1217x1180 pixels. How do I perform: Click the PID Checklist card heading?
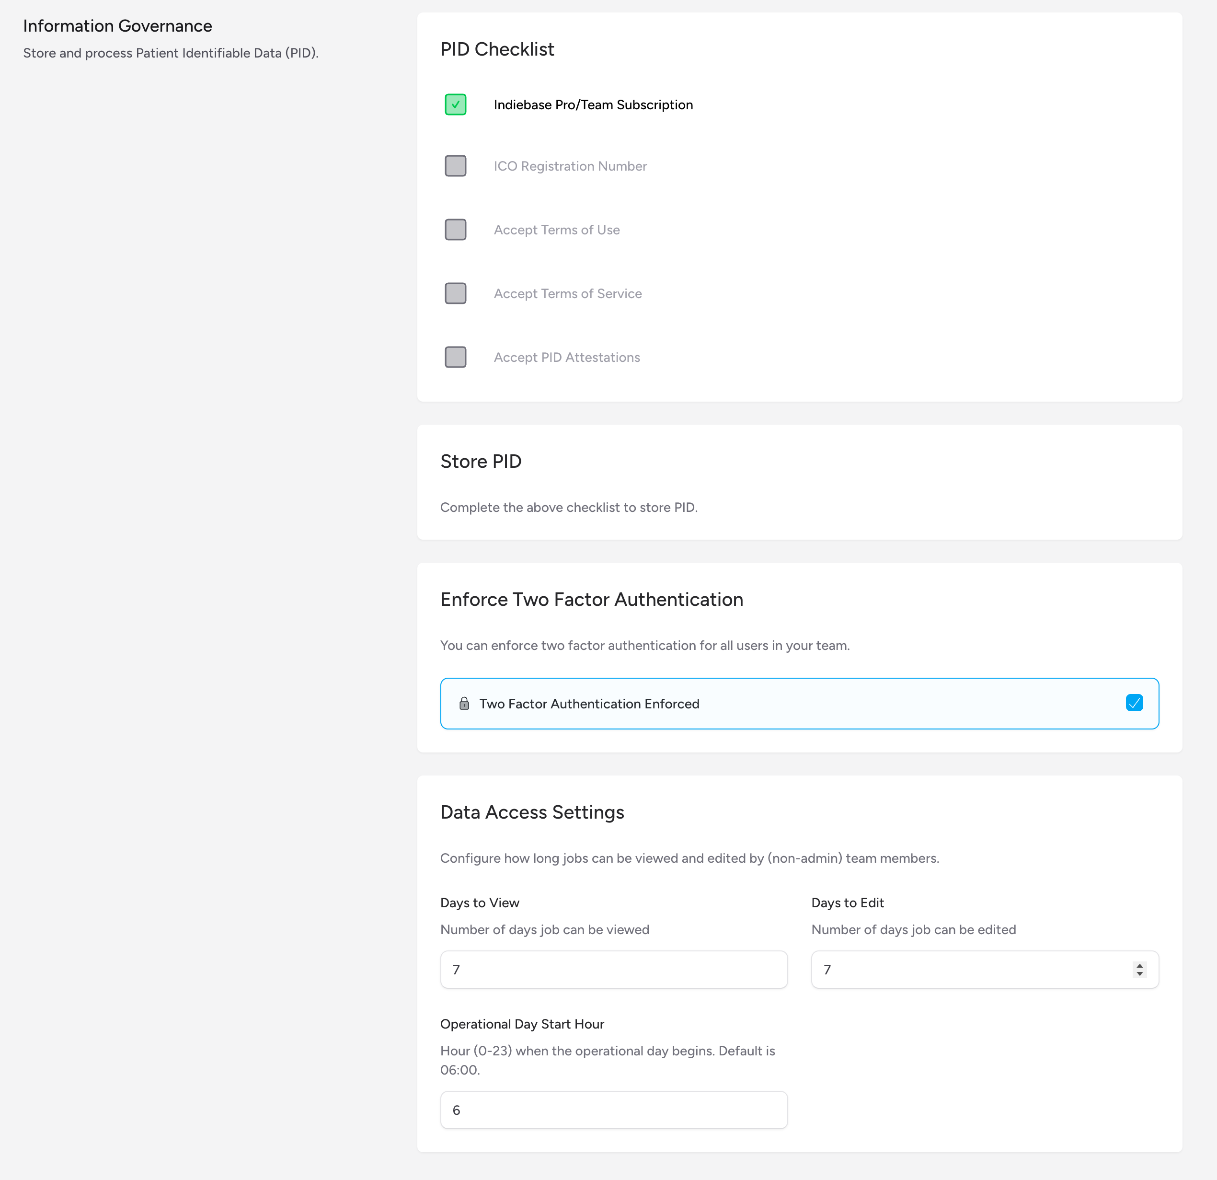point(497,49)
